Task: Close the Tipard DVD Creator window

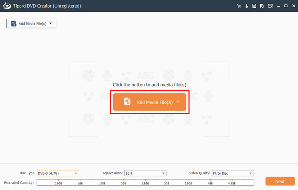Action: tap(294, 6)
